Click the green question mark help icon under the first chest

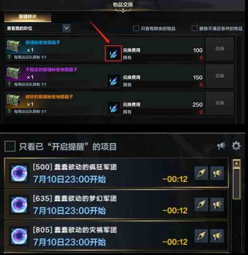9,57
